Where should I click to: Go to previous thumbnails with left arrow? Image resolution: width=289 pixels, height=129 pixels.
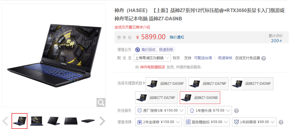pos(5,121)
